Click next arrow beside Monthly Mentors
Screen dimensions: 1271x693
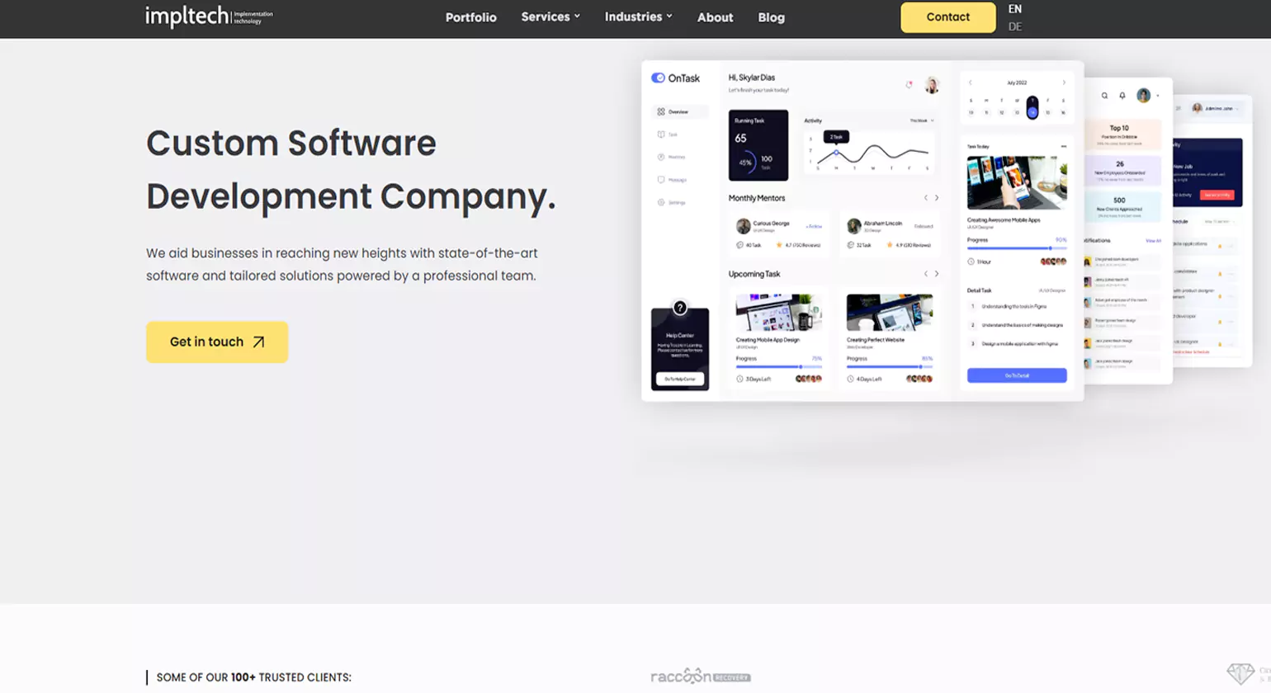[x=937, y=198]
